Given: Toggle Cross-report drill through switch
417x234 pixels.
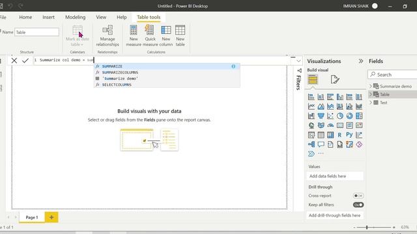Looking at the screenshot, I should pos(358,196).
